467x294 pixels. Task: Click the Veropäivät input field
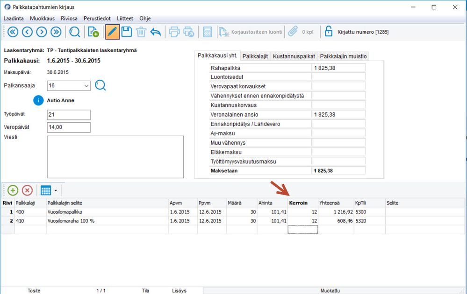click(69, 127)
